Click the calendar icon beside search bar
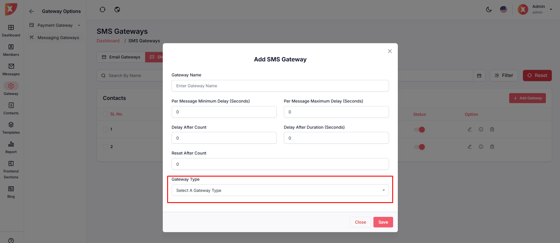560x243 pixels. pos(479,76)
